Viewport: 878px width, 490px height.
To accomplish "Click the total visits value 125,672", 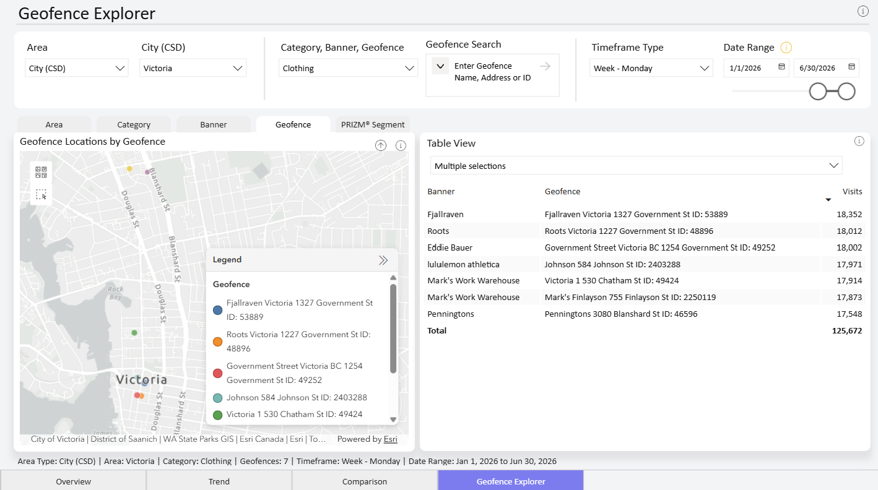I will (847, 331).
